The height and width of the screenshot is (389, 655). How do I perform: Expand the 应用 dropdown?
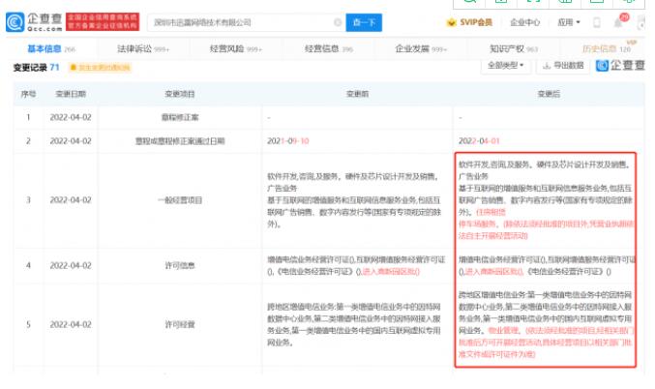pos(569,22)
